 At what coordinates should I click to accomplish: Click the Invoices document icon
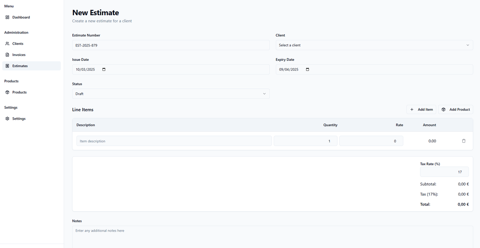pos(7,55)
